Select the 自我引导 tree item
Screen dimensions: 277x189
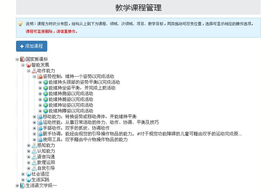[x=46, y=168]
